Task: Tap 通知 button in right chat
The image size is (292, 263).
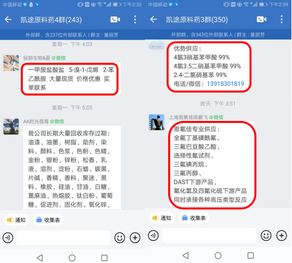Action: (161, 218)
